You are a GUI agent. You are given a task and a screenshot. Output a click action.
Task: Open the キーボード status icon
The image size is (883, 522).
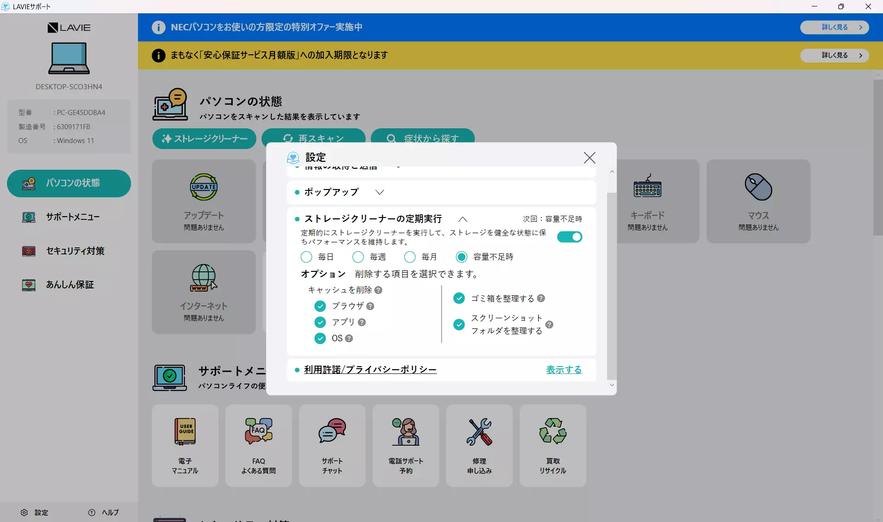coord(648,186)
